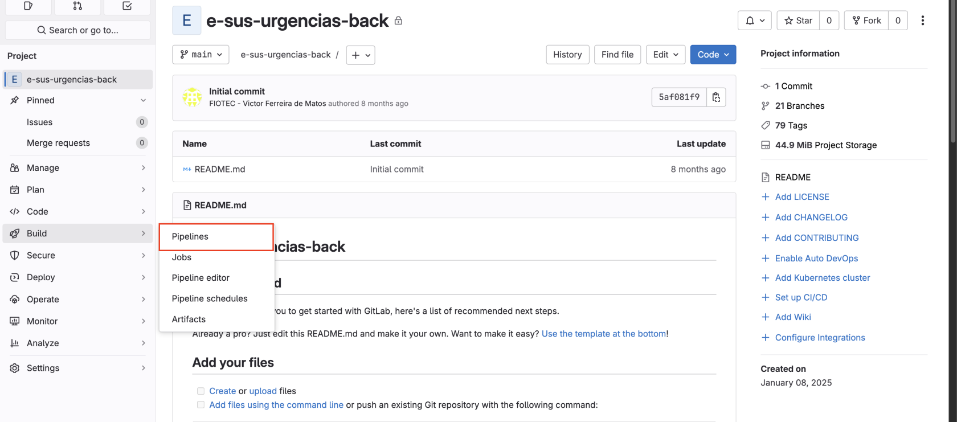Open the to-do list icon in top bar

tap(127, 6)
